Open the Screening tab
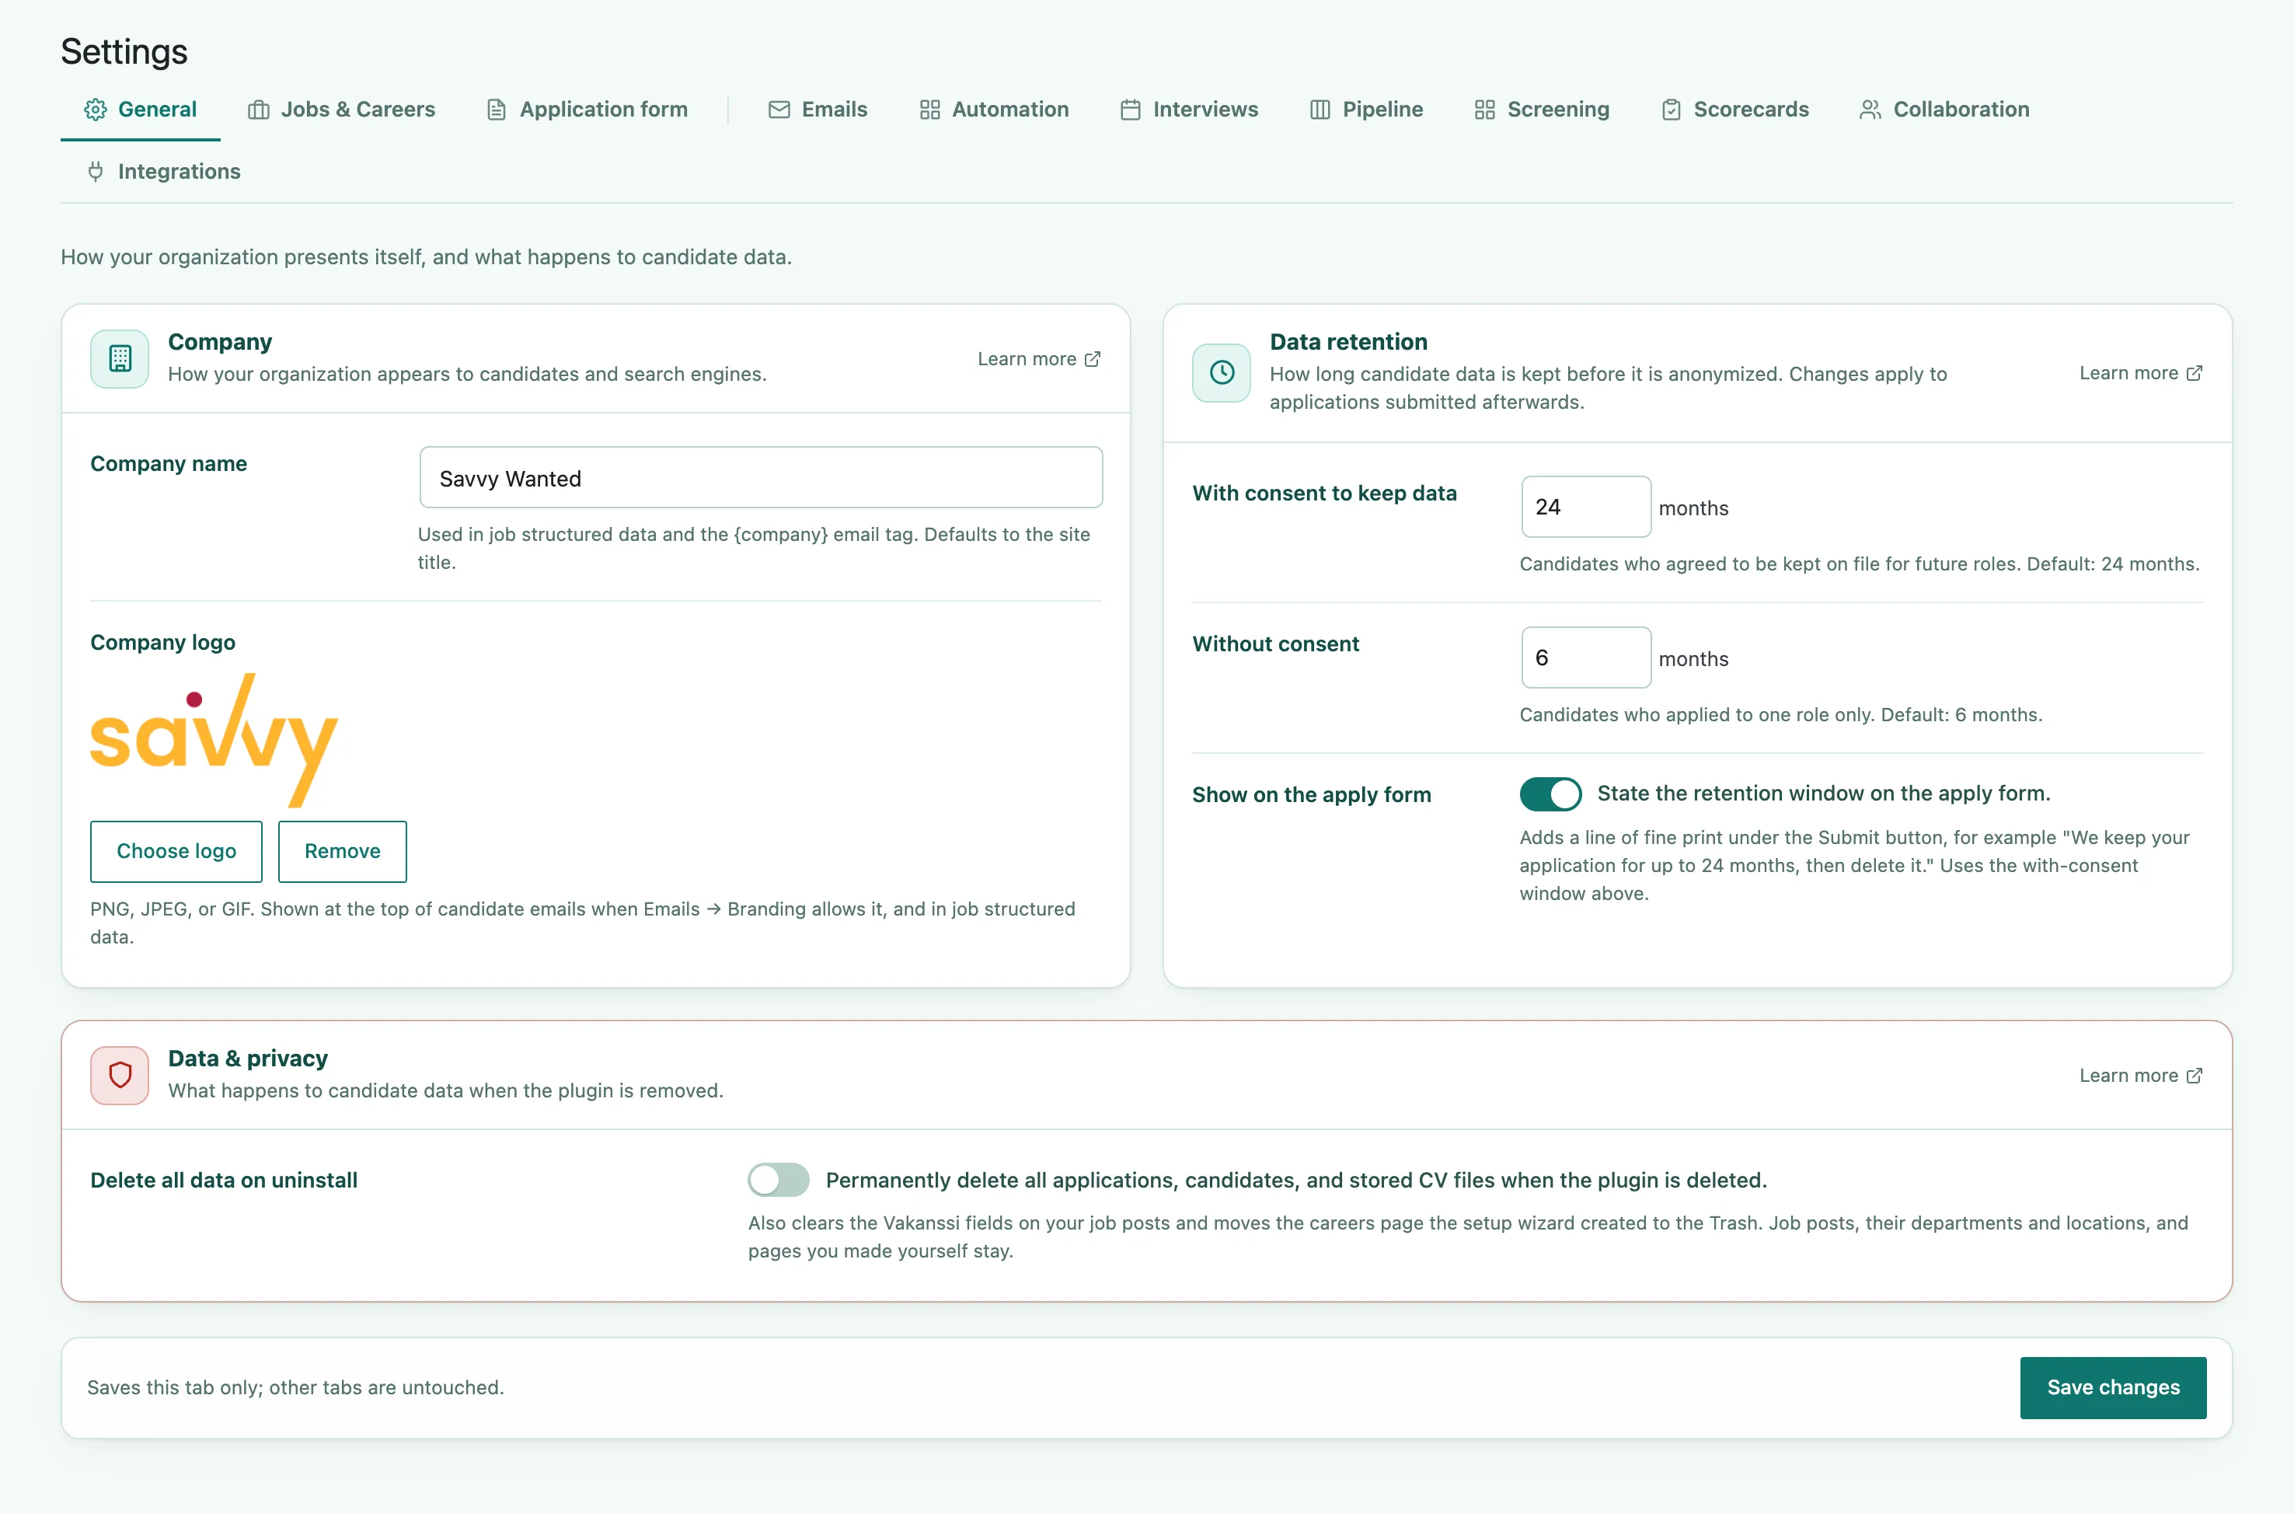This screenshot has height=1514, width=2294. 1542,109
